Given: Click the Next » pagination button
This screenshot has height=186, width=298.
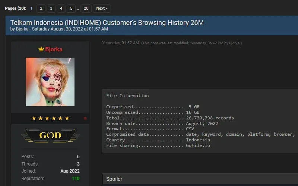Looking at the screenshot, I should (x=101, y=8).
